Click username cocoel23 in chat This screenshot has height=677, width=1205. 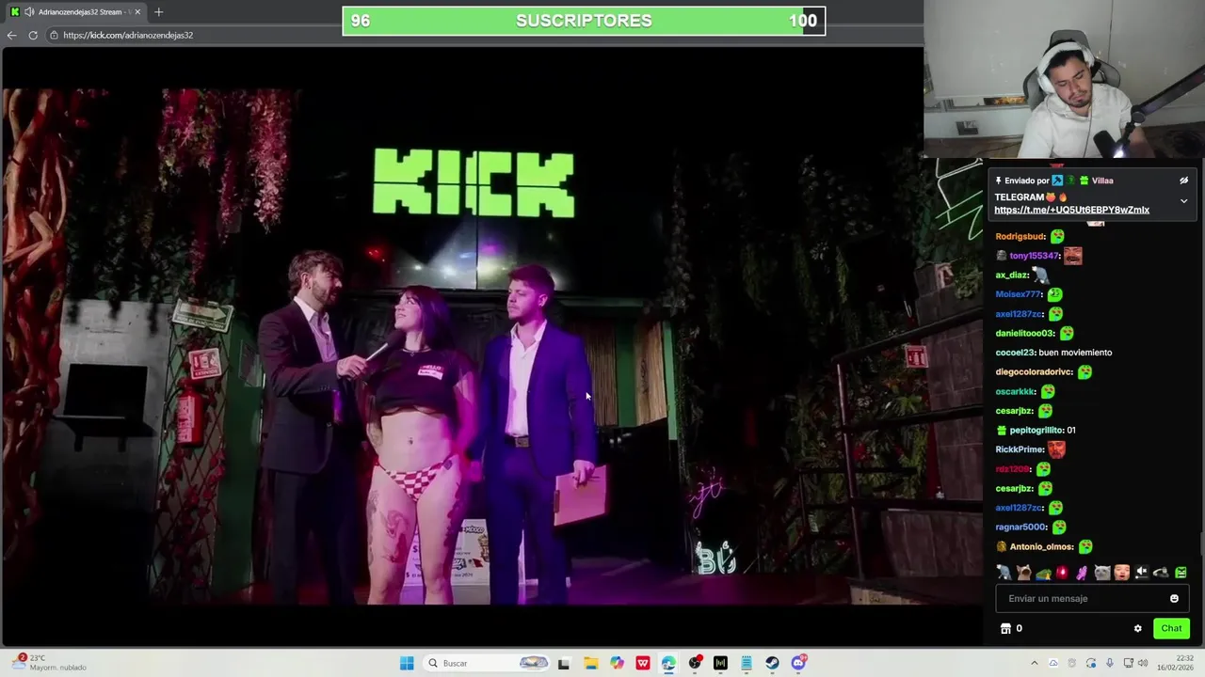[1016, 353]
